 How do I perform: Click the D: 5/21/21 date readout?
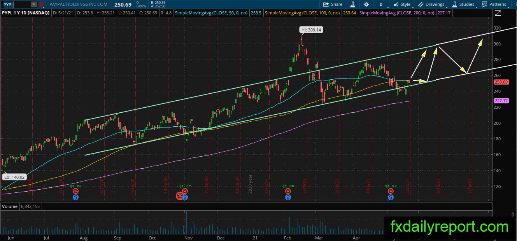click(x=63, y=13)
